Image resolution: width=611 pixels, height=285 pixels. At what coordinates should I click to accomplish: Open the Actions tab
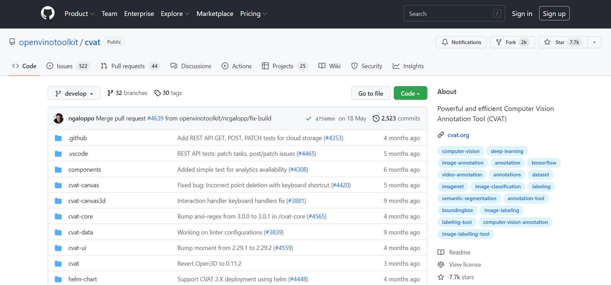(x=237, y=66)
